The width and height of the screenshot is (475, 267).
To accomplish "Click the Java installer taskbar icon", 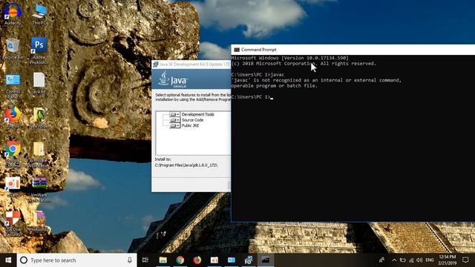I will pyautogui.click(x=249, y=260).
